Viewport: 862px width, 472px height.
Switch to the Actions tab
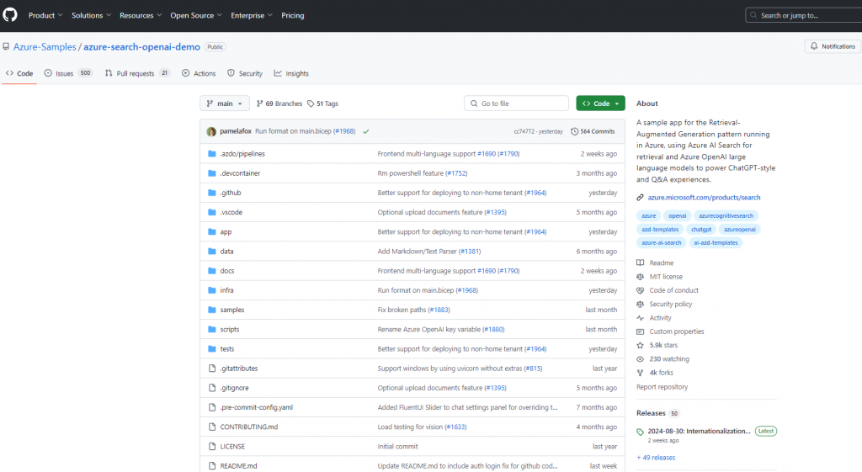pos(199,73)
